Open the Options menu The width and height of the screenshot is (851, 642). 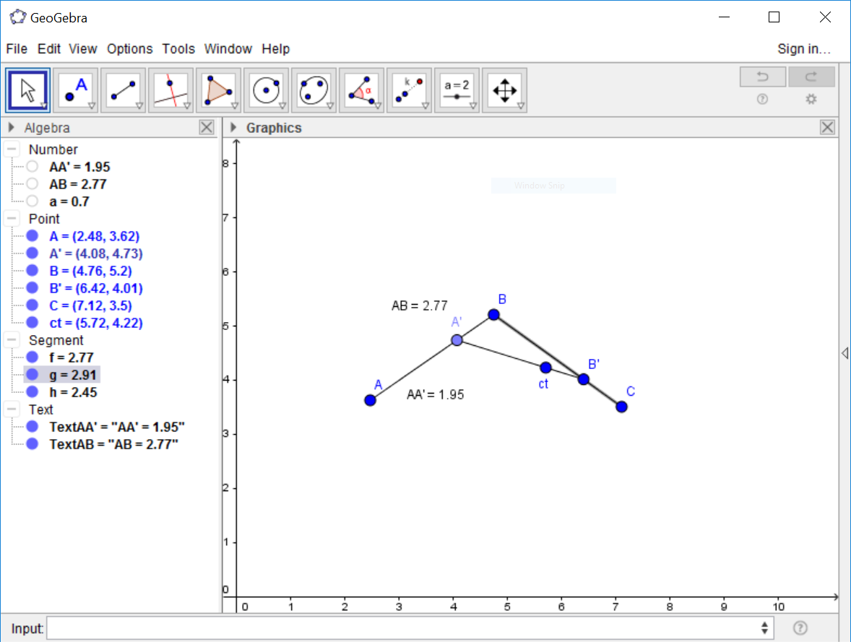[129, 49]
